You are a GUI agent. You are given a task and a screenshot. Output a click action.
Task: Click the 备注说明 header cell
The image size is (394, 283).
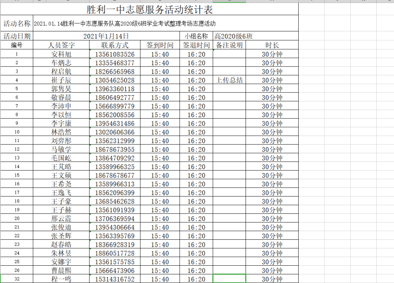point(229,45)
